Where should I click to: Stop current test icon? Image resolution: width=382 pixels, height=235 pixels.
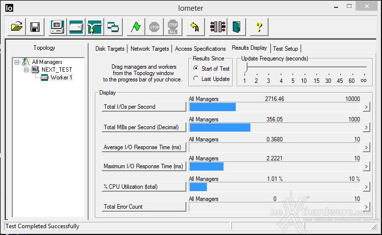(154, 27)
